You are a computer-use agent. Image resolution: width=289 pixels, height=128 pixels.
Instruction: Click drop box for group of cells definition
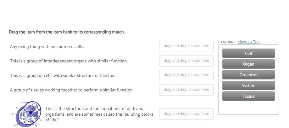coord(186,75)
